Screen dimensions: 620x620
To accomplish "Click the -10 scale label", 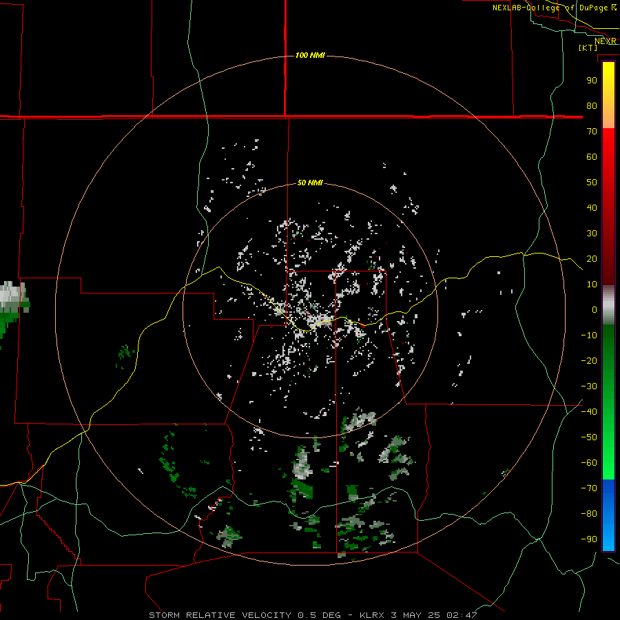I will [x=589, y=335].
